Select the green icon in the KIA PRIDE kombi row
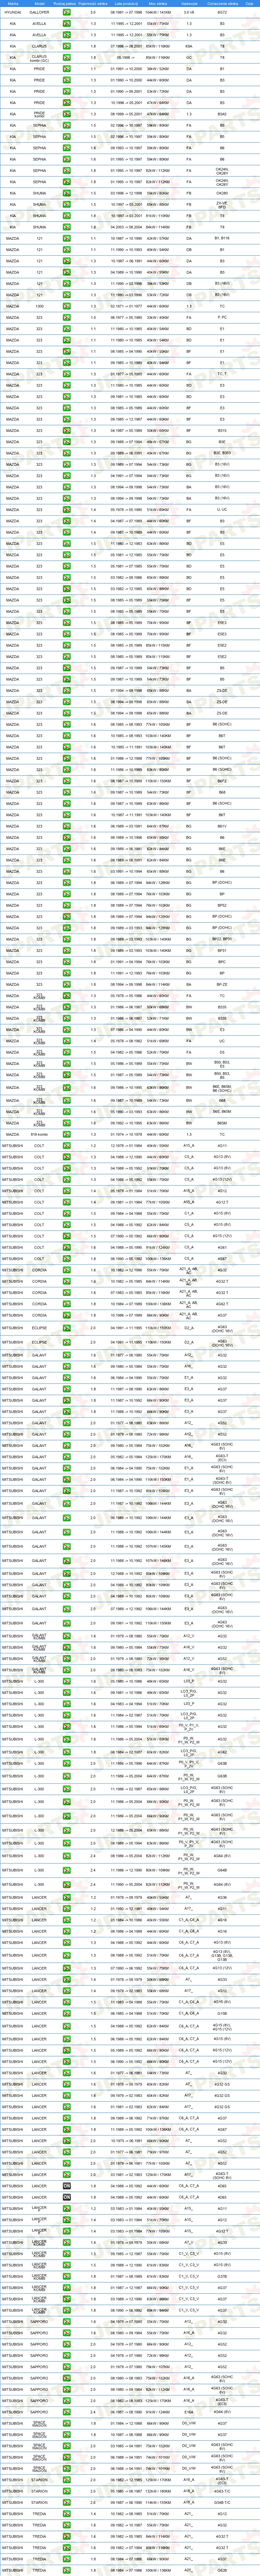 coord(67,114)
